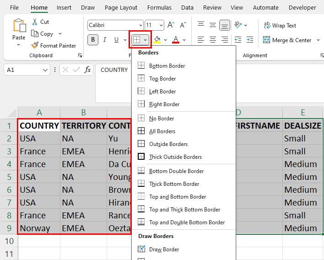Screen dimensions: 324x260
Task: Open the Orientation dropdown arrow
Action: coord(245,25)
